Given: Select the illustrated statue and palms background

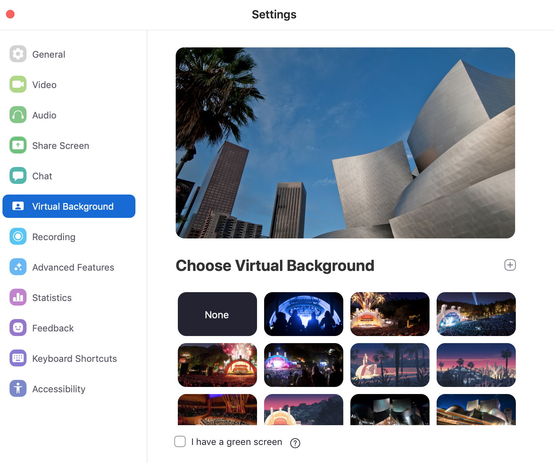Looking at the screenshot, I should [x=390, y=365].
